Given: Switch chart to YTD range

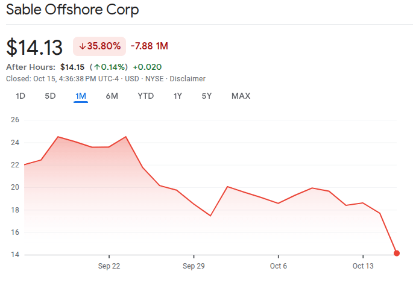Looking at the screenshot, I should tap(145, 96).
